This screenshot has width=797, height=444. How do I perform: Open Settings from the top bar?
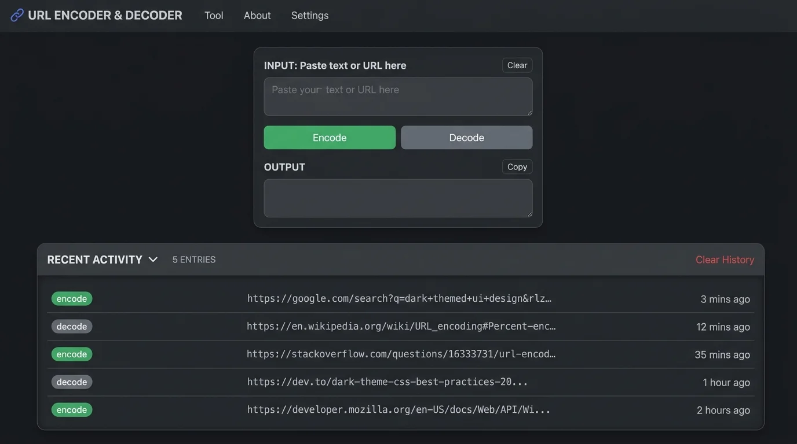coord(309,15)
